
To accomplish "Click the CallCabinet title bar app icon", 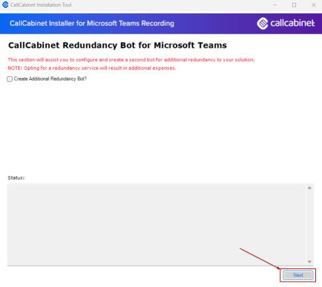I will click(x=5, y=5).
